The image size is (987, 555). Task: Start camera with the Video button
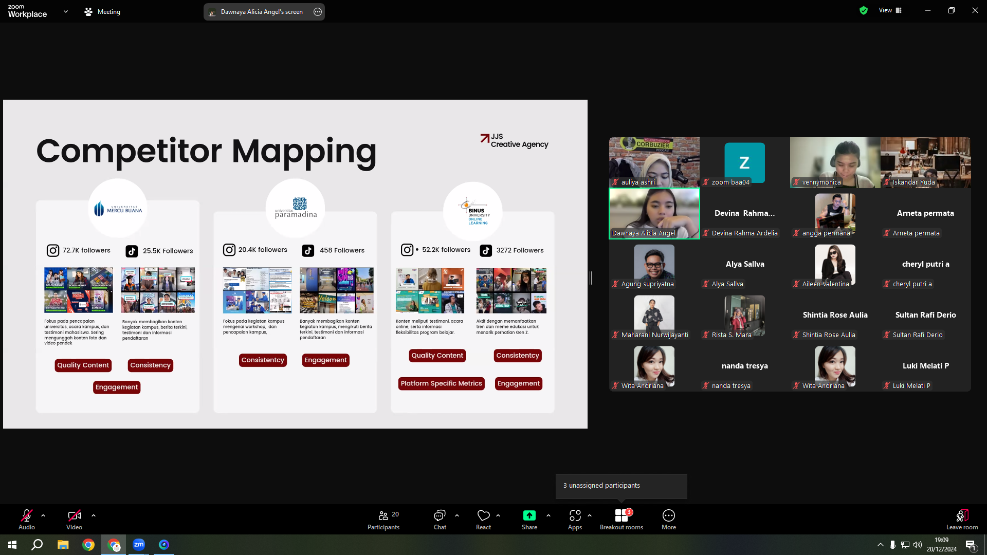[x=74, y=519]
